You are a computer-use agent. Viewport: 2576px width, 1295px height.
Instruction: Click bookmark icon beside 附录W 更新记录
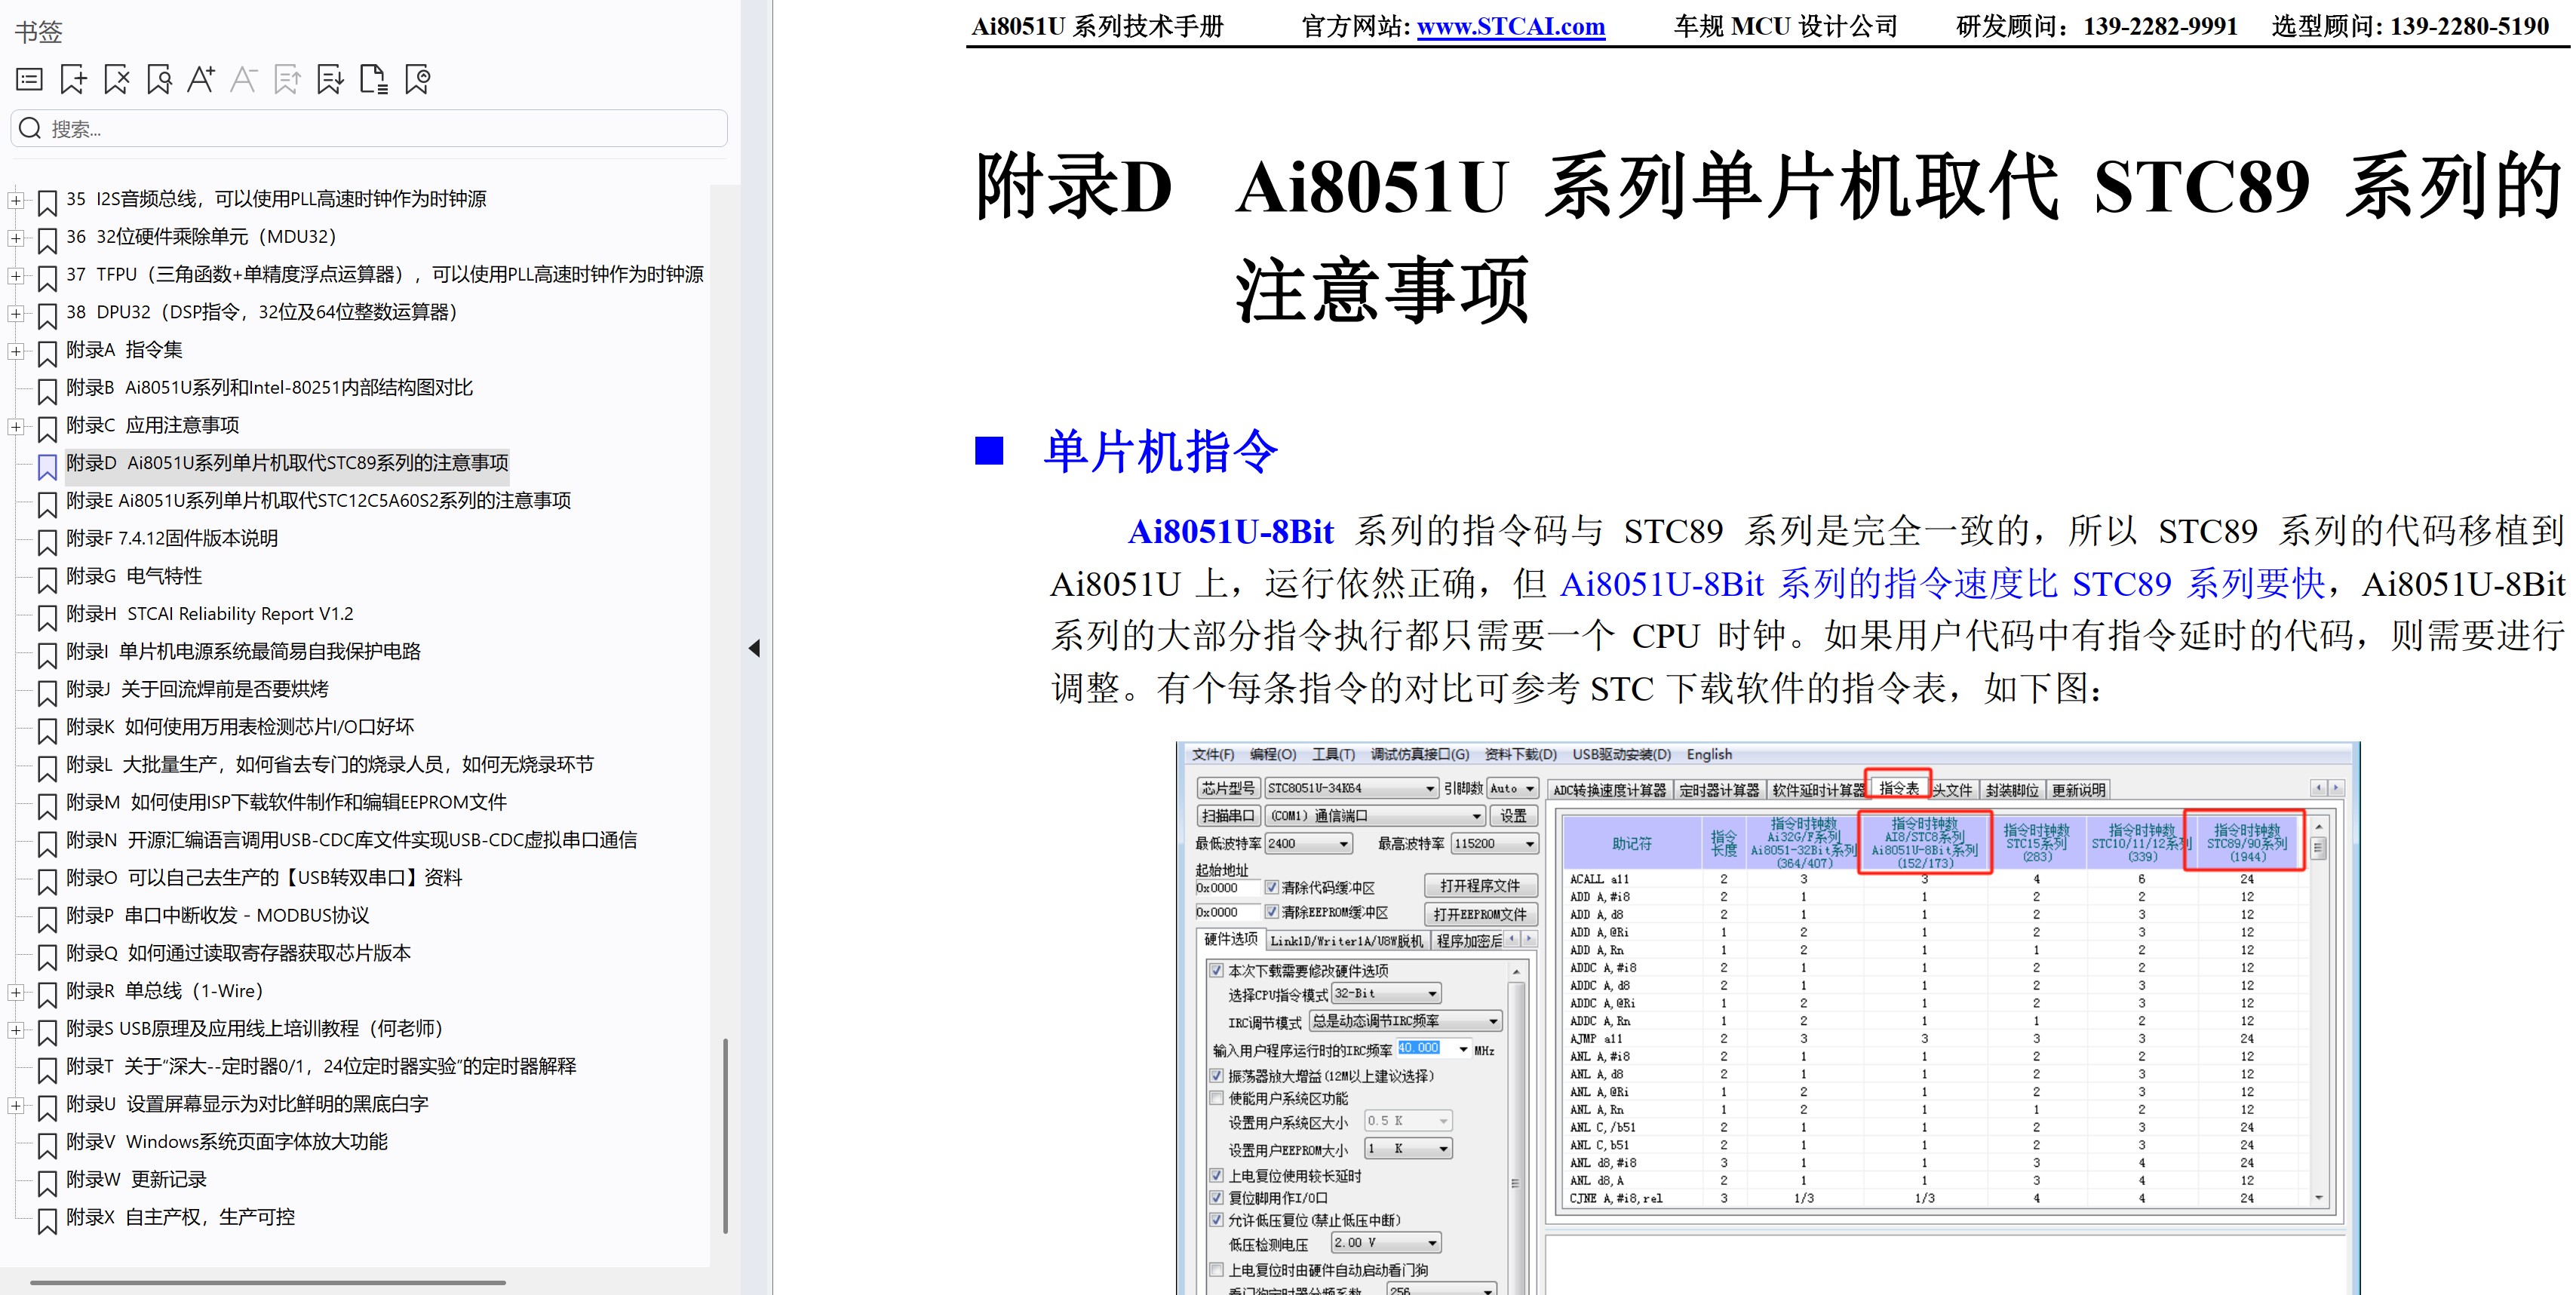(x=47, y=1183)
